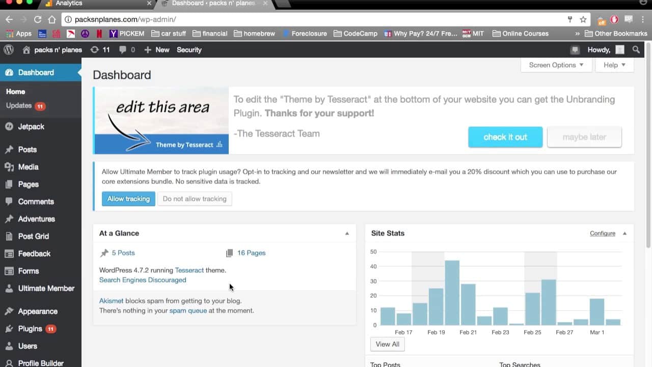Switch to the Analytics browser tab

pos(69,4)
